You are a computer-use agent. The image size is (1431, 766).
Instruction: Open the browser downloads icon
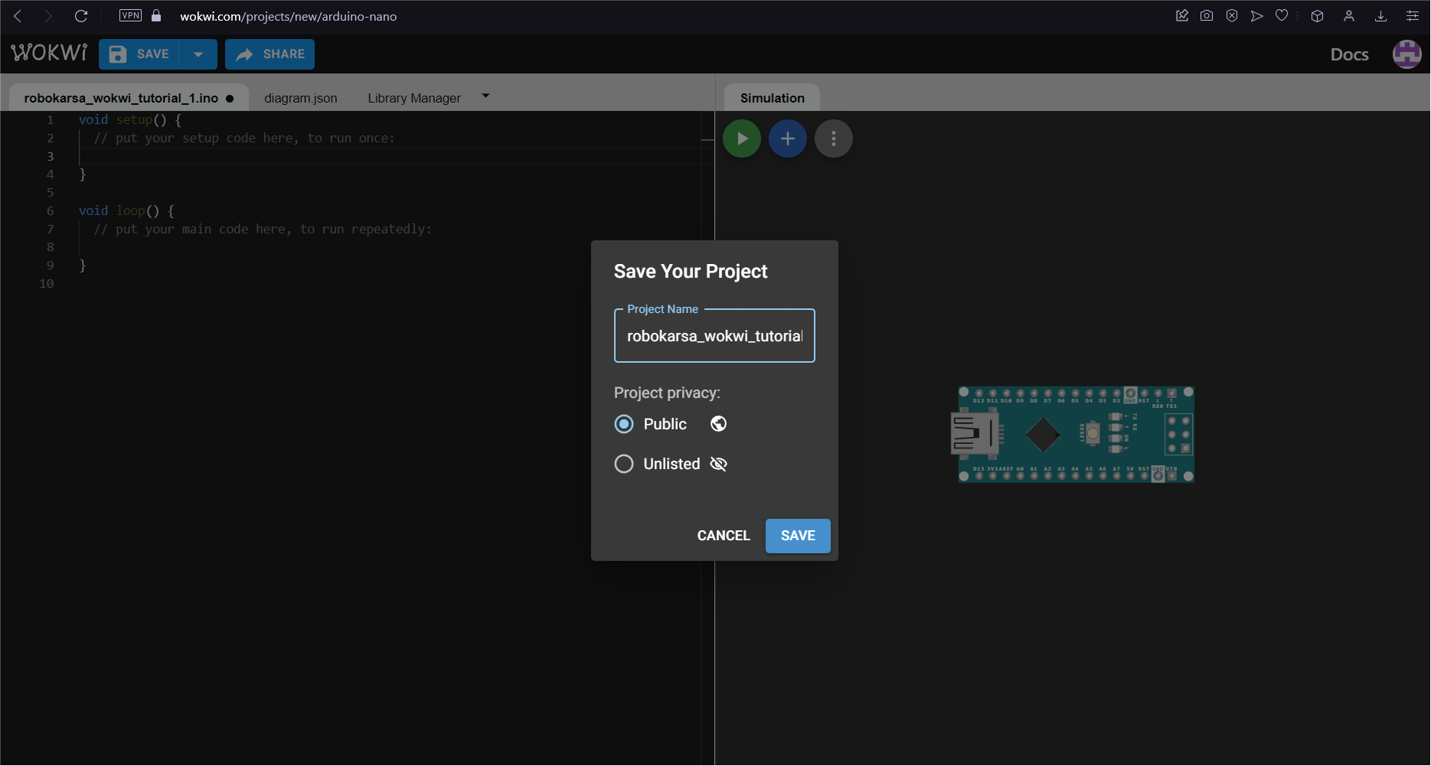[x=1380, y=15]
